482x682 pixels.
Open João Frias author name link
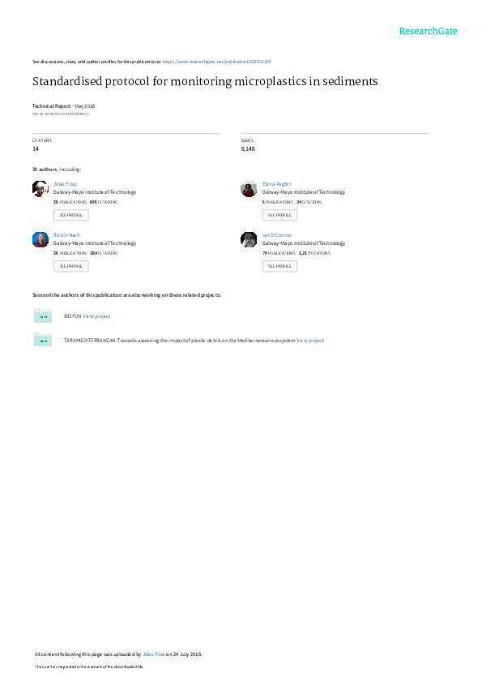tap(65, 184)
